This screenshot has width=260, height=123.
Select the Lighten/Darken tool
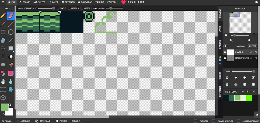[11, 57]
